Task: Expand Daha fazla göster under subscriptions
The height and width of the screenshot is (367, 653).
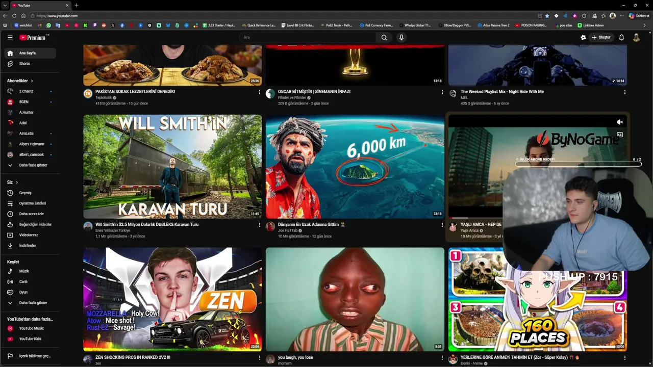Action: coord(30,165)
